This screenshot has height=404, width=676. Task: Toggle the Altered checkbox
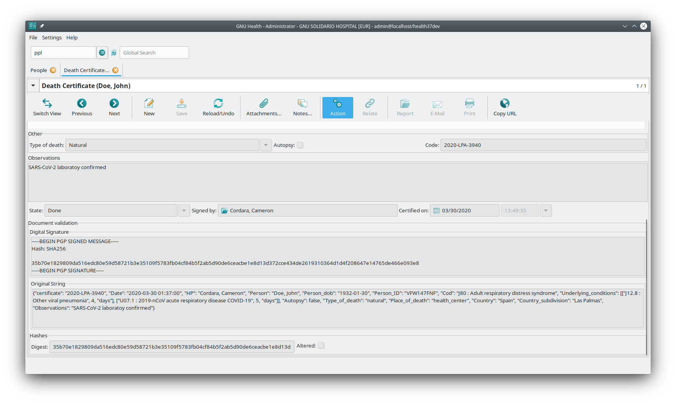pos(321,346)
